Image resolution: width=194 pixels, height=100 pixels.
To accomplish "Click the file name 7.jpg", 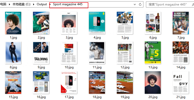I will tap(181, 37).
